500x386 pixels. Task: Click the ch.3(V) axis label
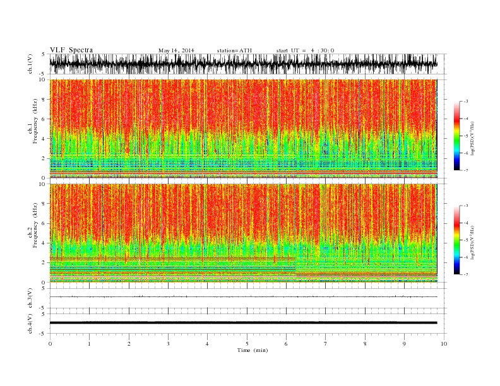point(30,298)
